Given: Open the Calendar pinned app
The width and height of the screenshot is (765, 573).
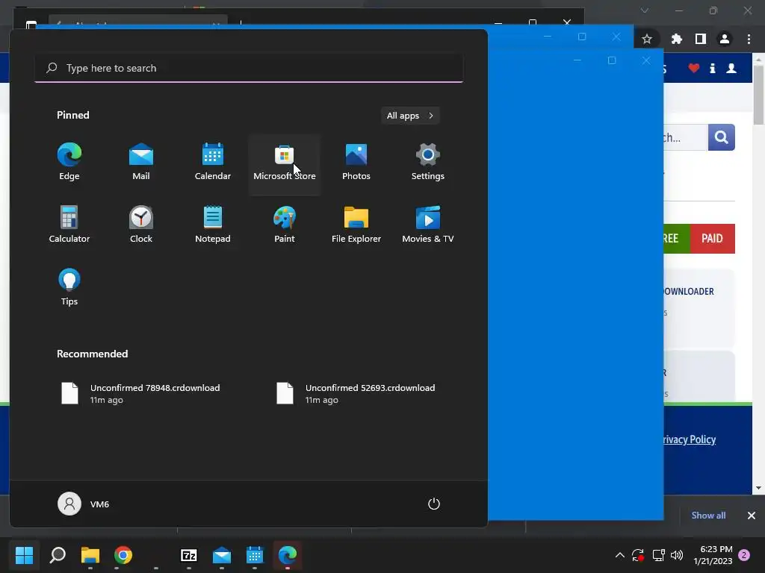Looking at the screenshot, I should coord(213,163).
